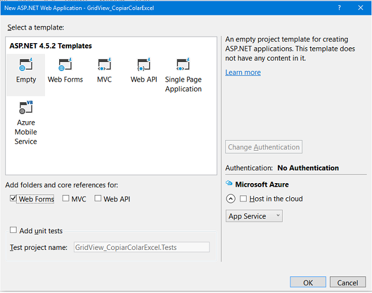Select Azure Mobile Service template icon
372x293 pixels.
click(x=26, y=108)
